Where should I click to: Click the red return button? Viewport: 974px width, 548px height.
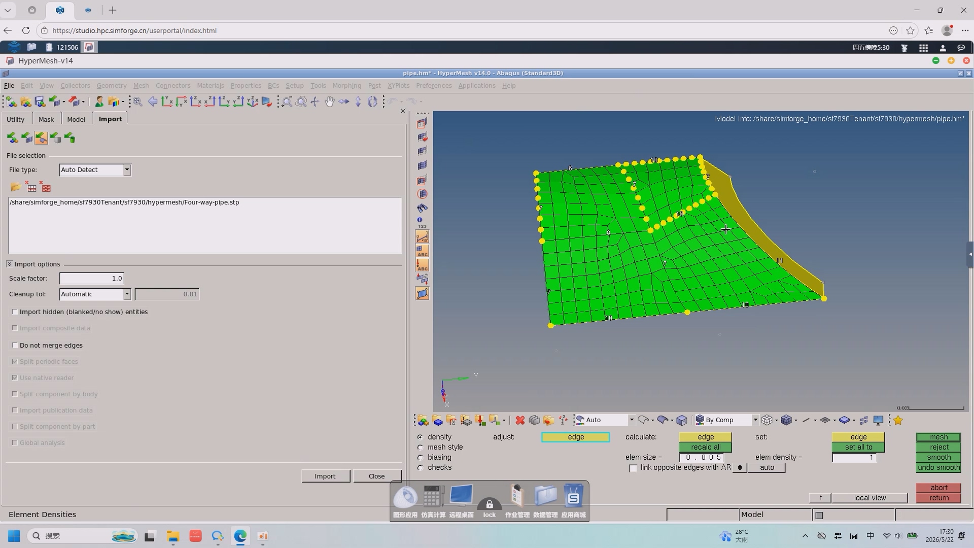938,498
